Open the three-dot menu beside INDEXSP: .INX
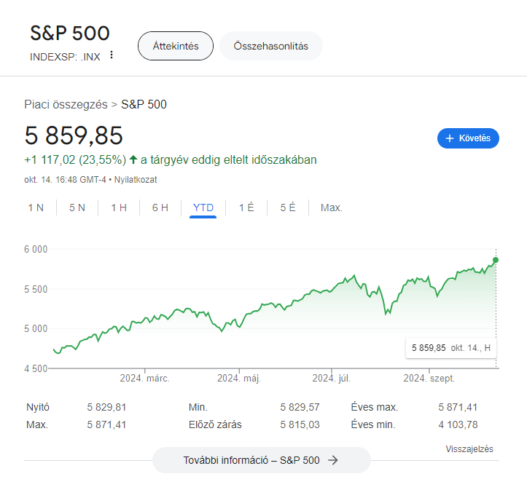Viewport: 527px width, 490px height. [112, 55]
